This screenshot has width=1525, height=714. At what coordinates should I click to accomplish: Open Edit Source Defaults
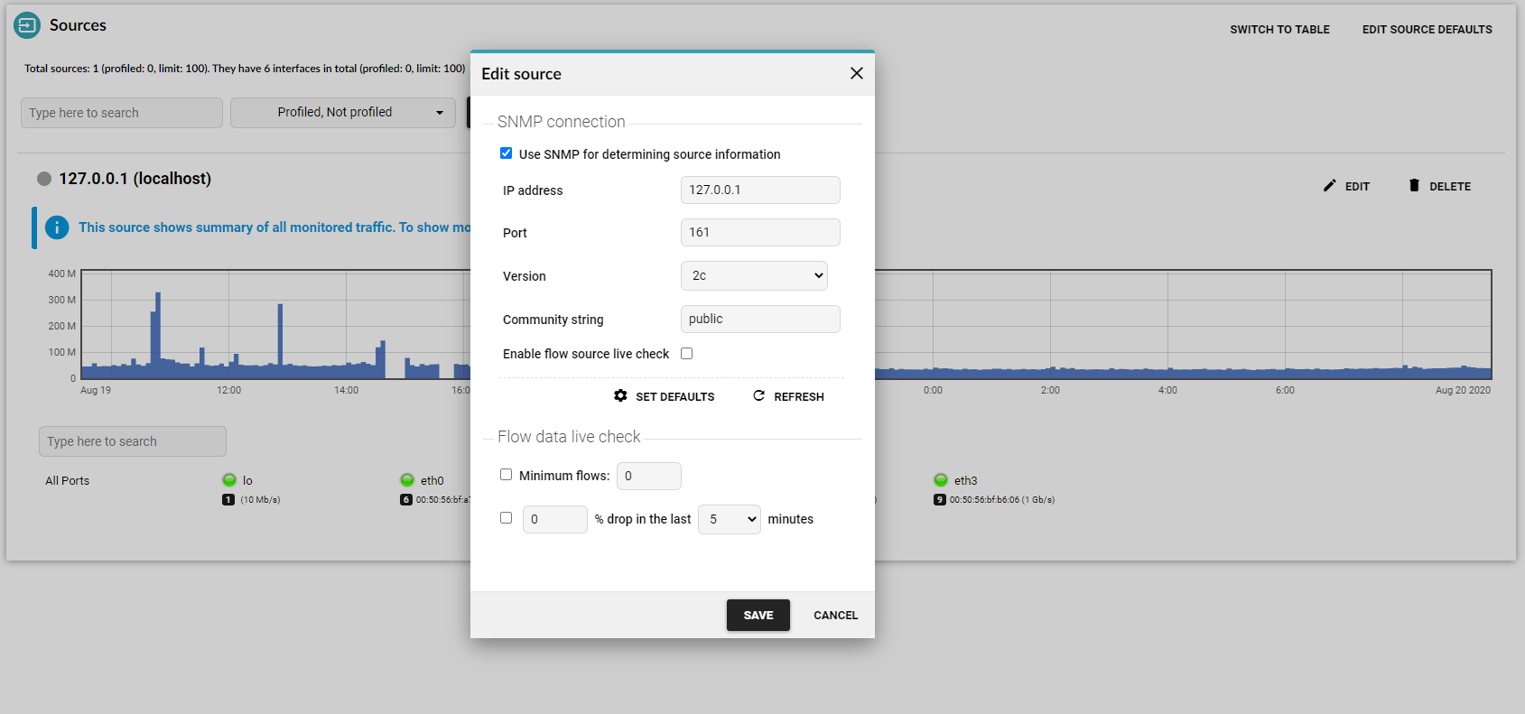tap(1427, 30)
